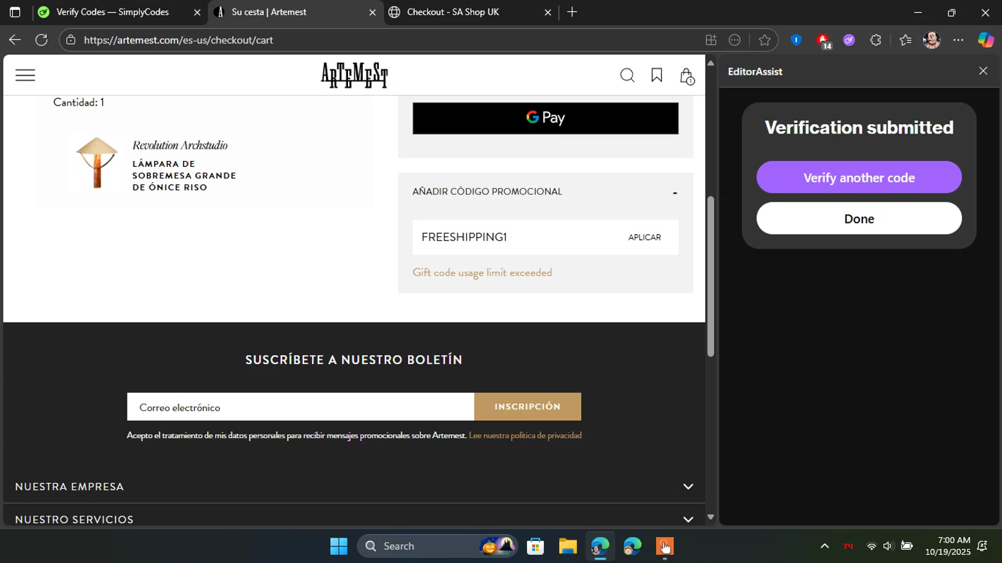Click the Artemest logo

click(x=354, y=75)
